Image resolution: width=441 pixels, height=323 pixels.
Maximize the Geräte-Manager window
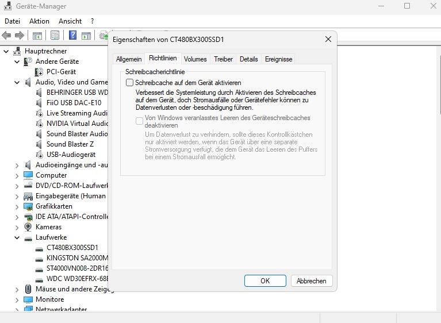407,6
